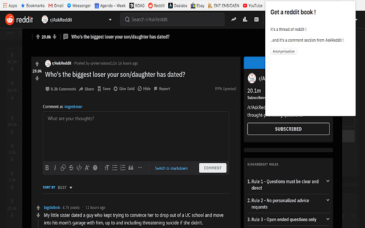Open the Messenger bookmark

[79, 6]
